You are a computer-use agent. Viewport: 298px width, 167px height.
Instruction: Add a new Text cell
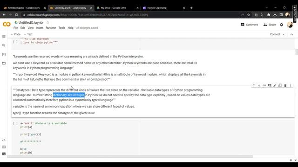pyautogui.click(x=28, y=34)
